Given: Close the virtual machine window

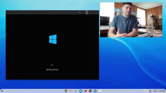Looking at the screenshot, I should point(97,12).
